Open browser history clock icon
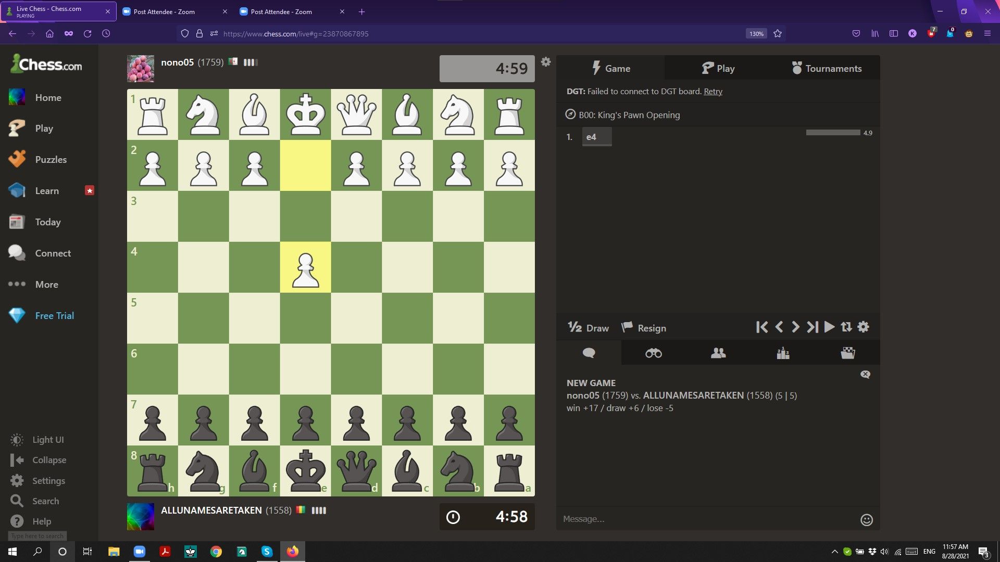The width and height of the screenshot is (1000, 562). pyautogui.click(x=106, y=34)
